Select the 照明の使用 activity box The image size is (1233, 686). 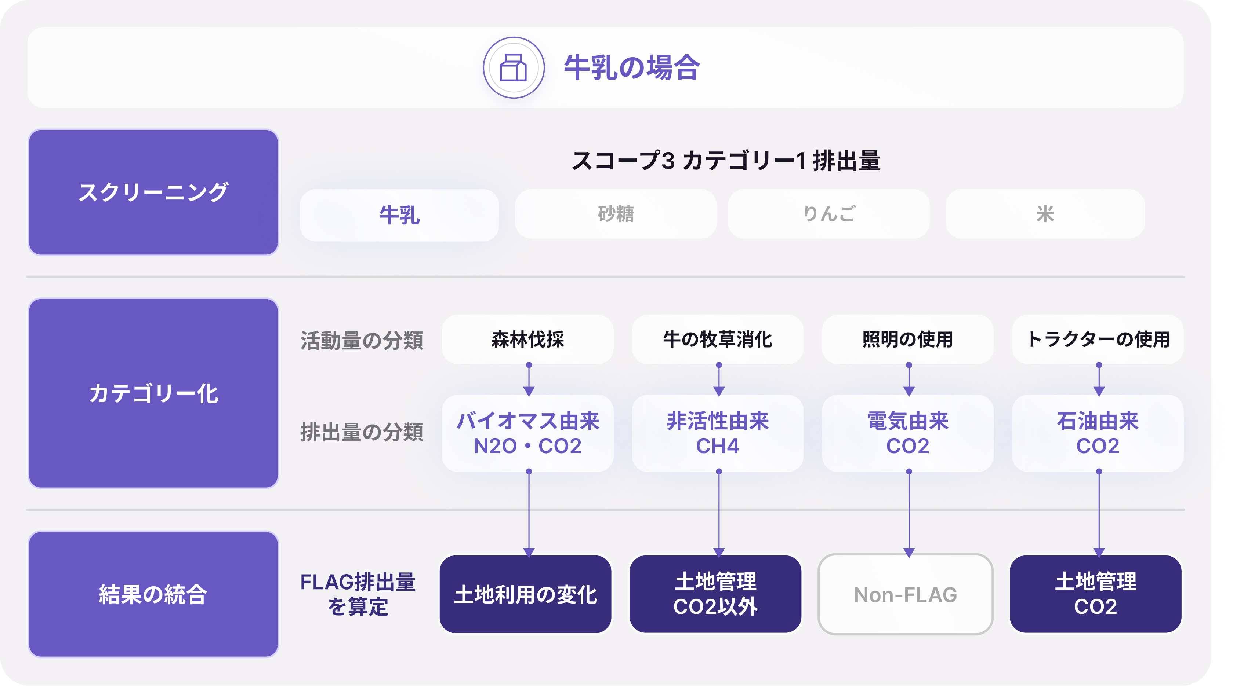point(907,340)
